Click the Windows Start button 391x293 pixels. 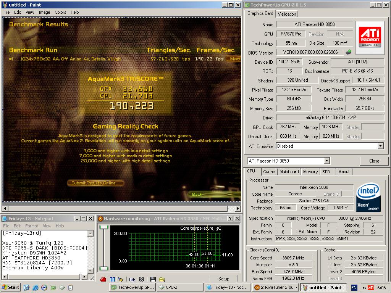(x=10, y=287)
